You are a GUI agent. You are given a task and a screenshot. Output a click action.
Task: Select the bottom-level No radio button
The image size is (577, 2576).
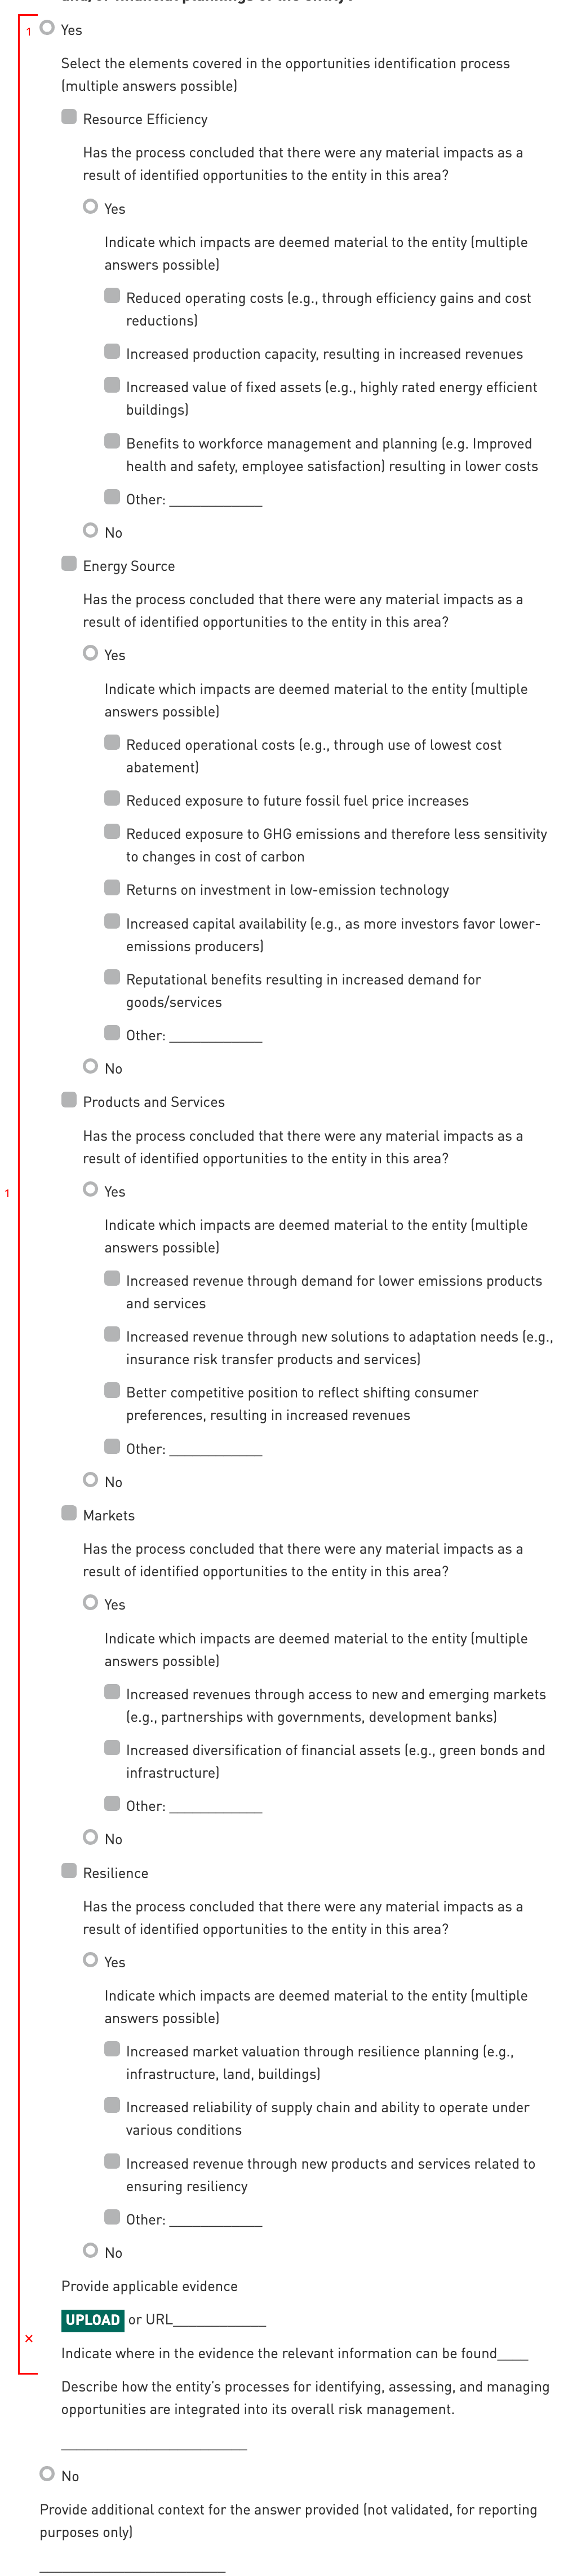47,2474
